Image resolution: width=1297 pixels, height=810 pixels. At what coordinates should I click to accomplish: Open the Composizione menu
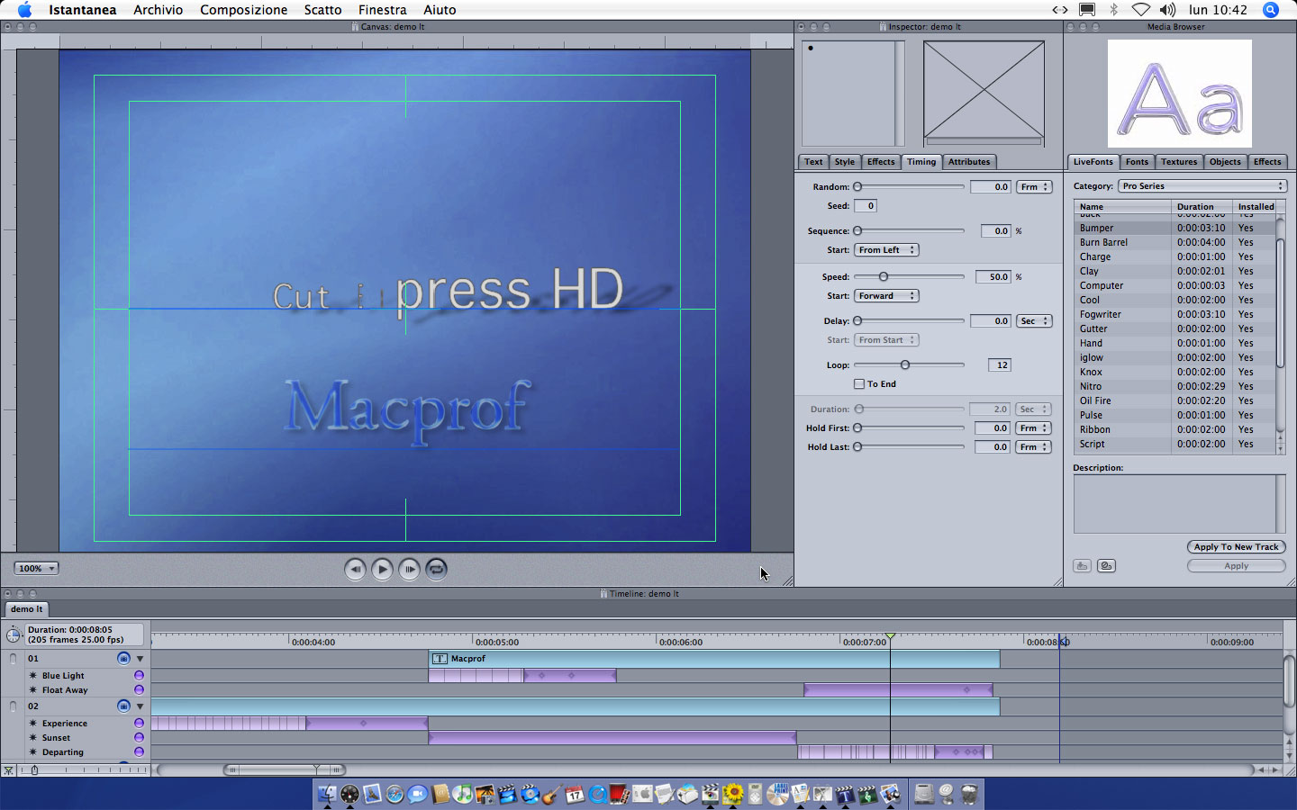(243, 10)
